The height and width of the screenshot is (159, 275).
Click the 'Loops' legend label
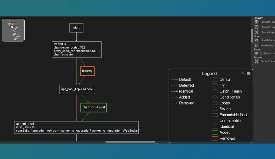(225, 103)
